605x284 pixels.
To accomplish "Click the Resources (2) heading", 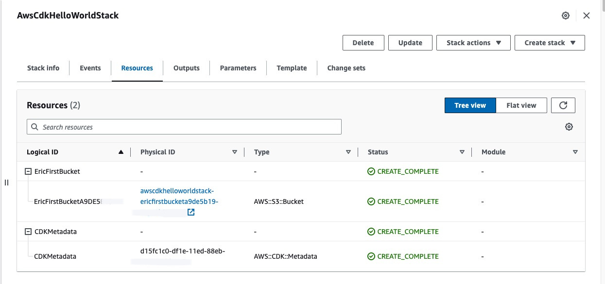I will point(53,105).
